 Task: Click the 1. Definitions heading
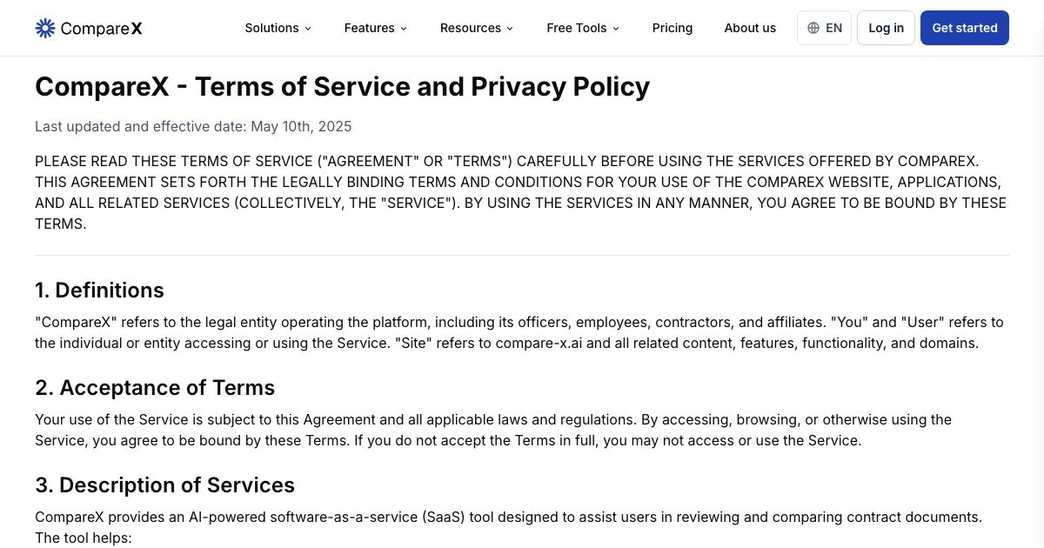click(99, 290)
